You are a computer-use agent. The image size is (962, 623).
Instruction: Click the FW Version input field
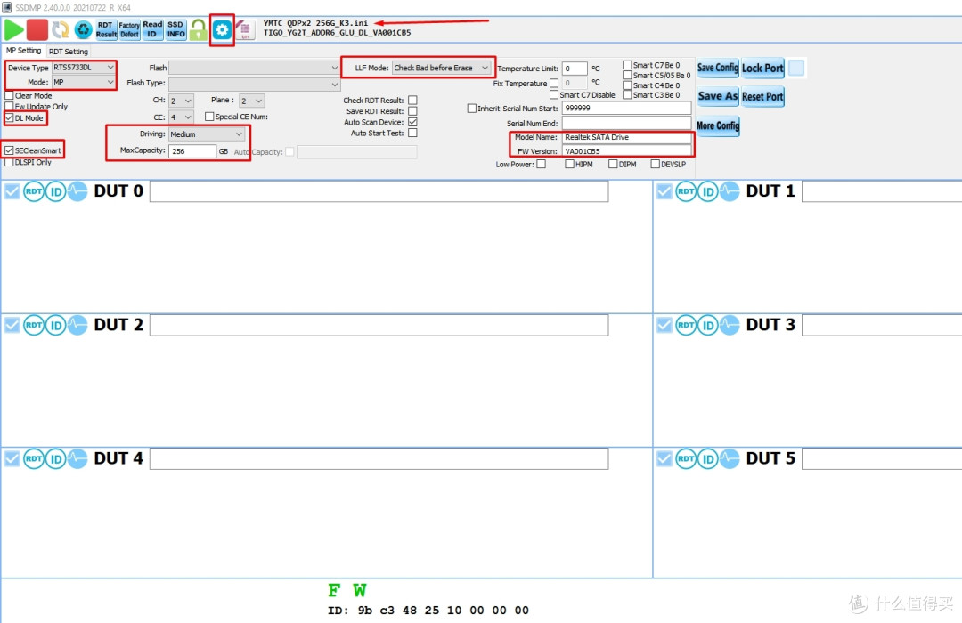click(x=626, y=150)
